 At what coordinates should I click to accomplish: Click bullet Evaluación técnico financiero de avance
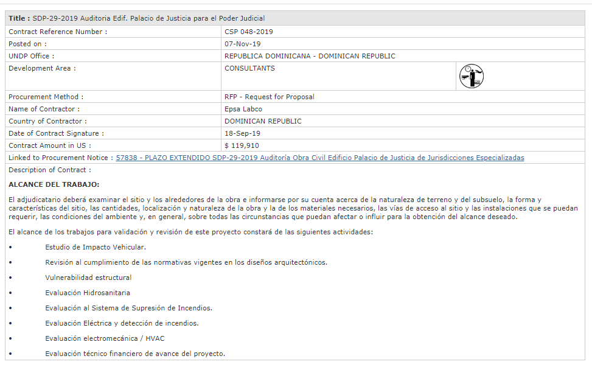pos(135,354)
